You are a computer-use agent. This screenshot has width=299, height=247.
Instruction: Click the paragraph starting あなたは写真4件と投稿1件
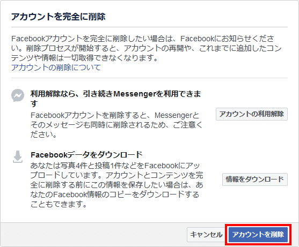116,185
